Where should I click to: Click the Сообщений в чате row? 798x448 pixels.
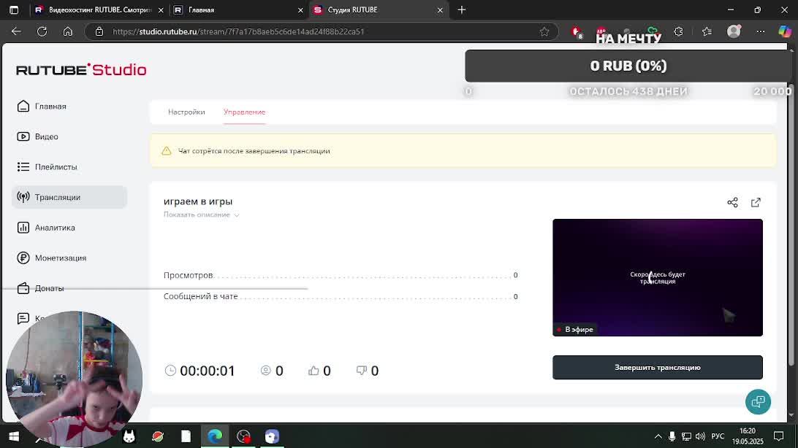341,297
